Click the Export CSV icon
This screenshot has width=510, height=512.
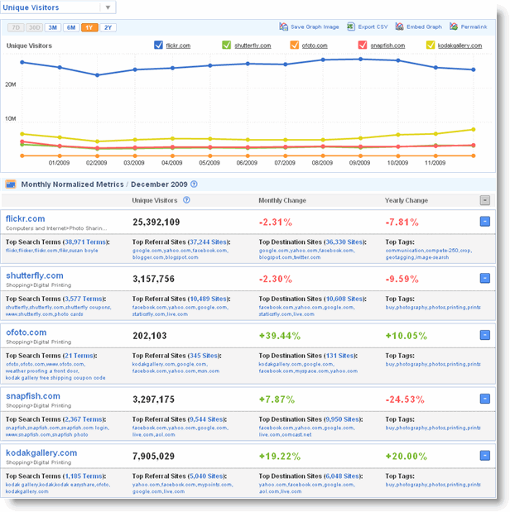[x=351, y=26]
